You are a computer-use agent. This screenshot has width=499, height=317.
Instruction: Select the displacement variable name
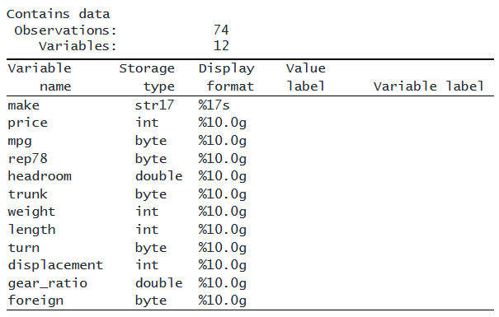(56, 265)
